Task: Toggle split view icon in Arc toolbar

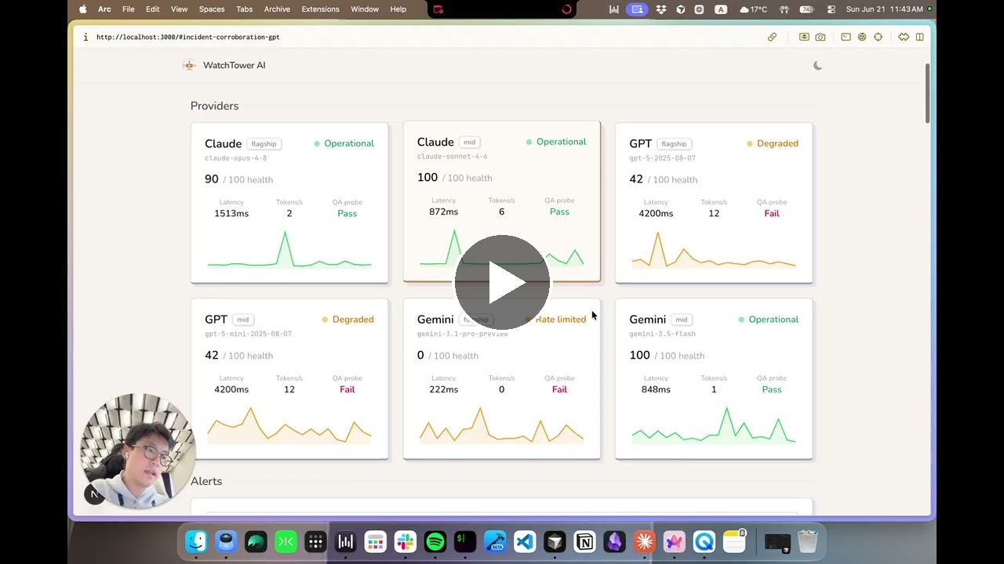Action: 920,37
